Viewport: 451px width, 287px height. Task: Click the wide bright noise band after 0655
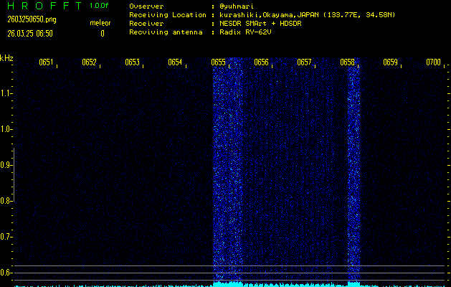(228, 172)
